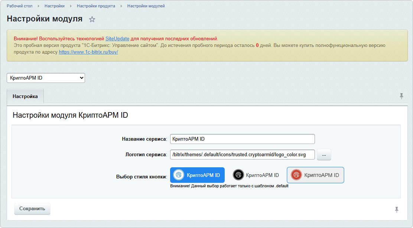This screenshot has width=413, height=228.
Task: Focus the Логотип сервиса path field
Action: (x=242, y=155)
